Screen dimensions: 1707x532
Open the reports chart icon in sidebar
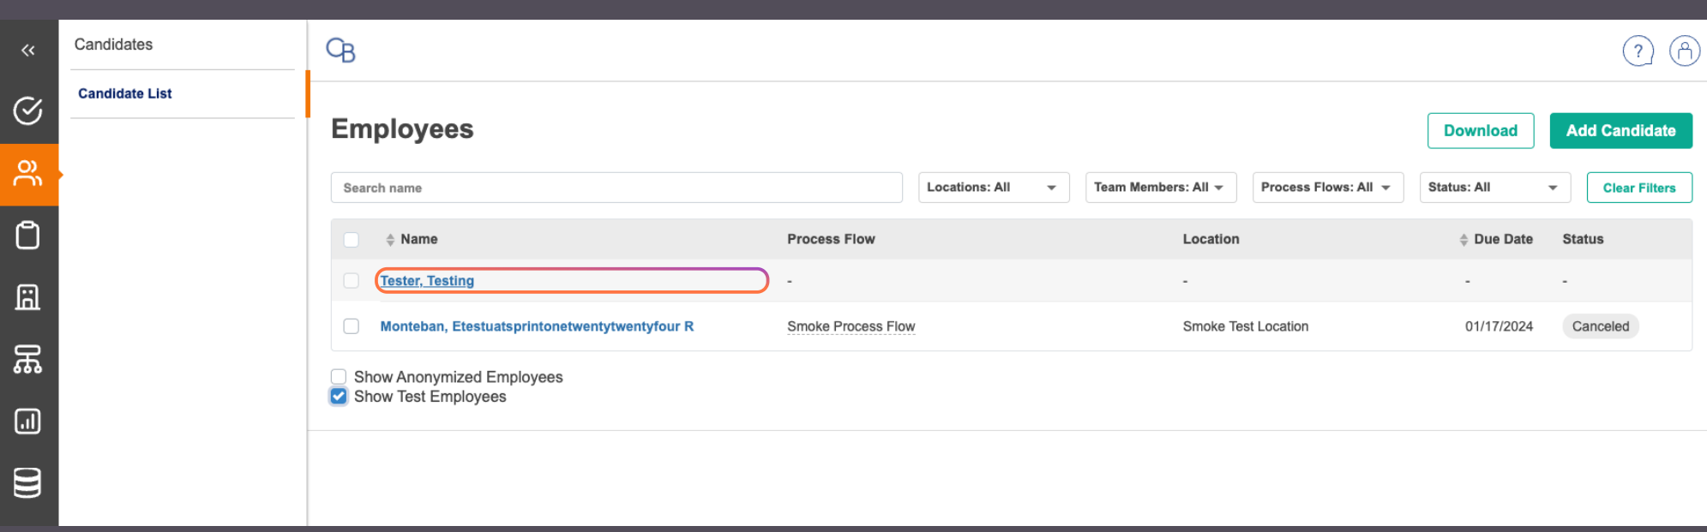click(28, 421)
